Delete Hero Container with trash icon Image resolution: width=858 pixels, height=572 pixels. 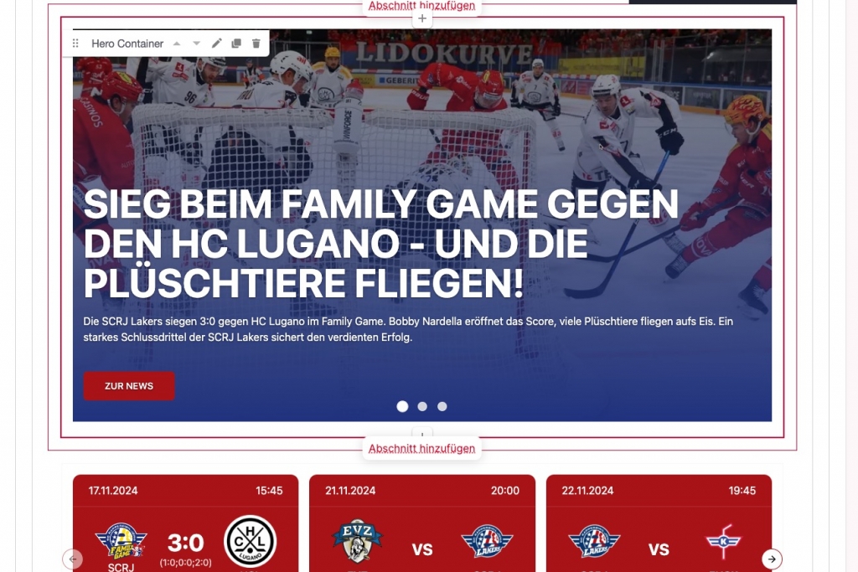(x=256, y=44)
